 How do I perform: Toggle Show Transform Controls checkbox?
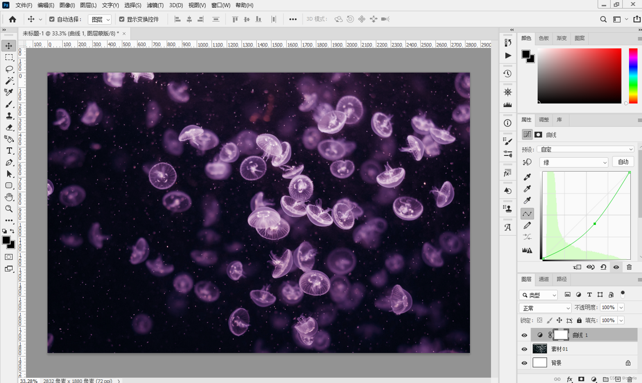click(122, 19)
